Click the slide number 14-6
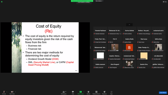Viewport: 168px width, 95px height. pos(76,71)
